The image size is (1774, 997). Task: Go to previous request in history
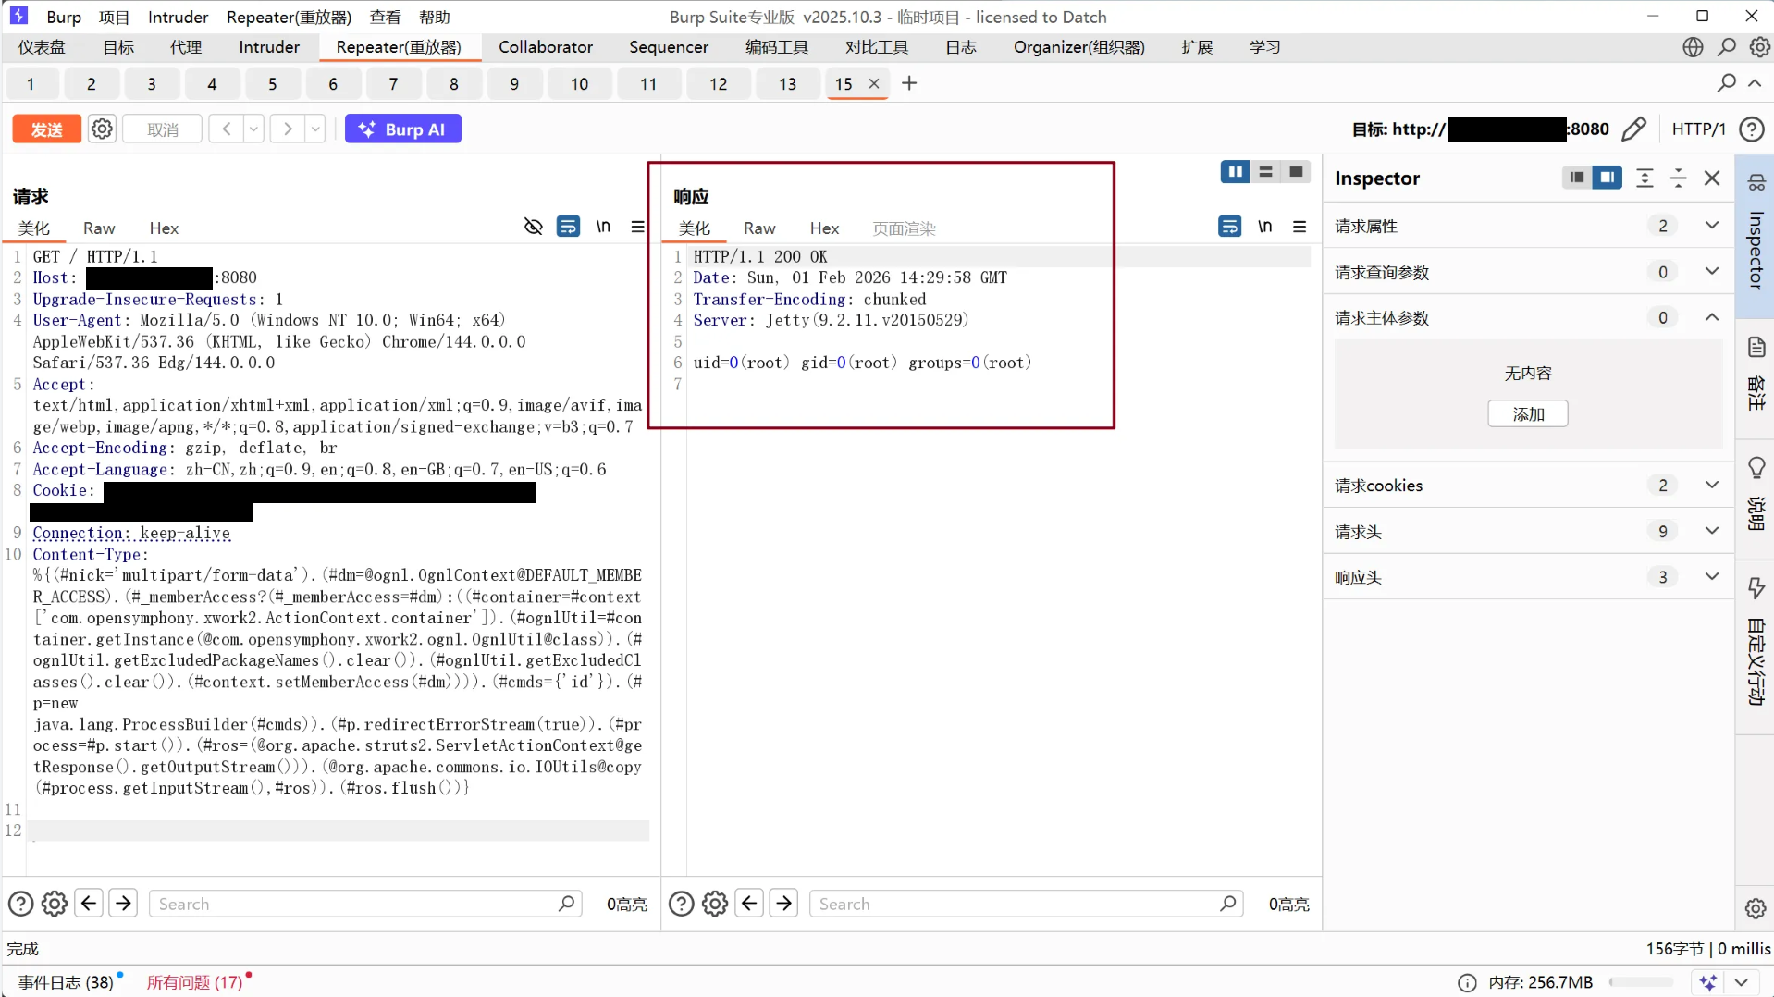(x=226, y=129)
